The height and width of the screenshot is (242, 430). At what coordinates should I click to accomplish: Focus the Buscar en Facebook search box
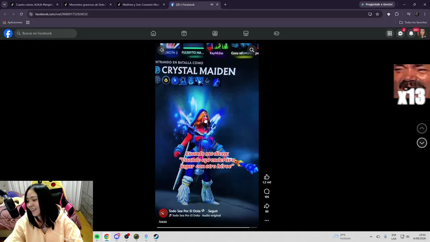click(46, 33)
